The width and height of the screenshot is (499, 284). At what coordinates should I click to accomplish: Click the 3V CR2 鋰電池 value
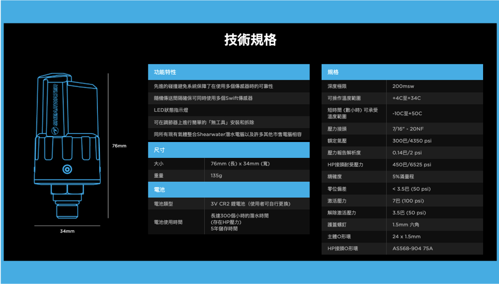pyautogui.click(x=250, y=204)
